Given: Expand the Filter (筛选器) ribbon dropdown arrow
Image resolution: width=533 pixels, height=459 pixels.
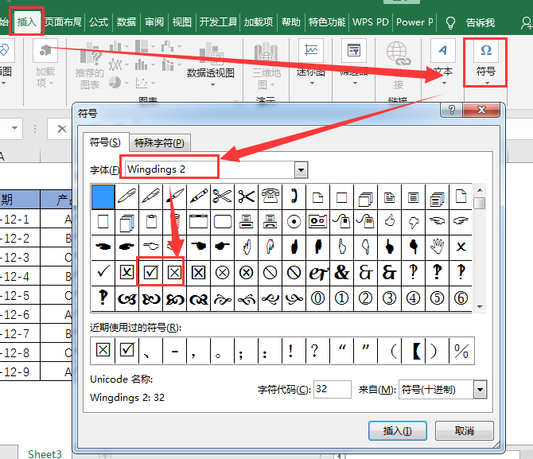Looking at the screenshot, I should (355, 83).
